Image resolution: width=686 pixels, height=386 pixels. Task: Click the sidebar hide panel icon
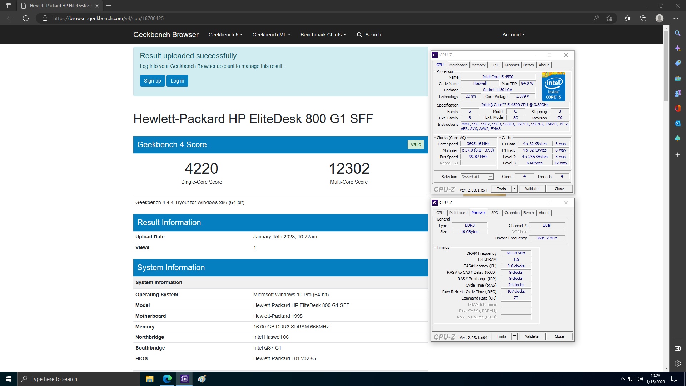click(x=678, y=348)
